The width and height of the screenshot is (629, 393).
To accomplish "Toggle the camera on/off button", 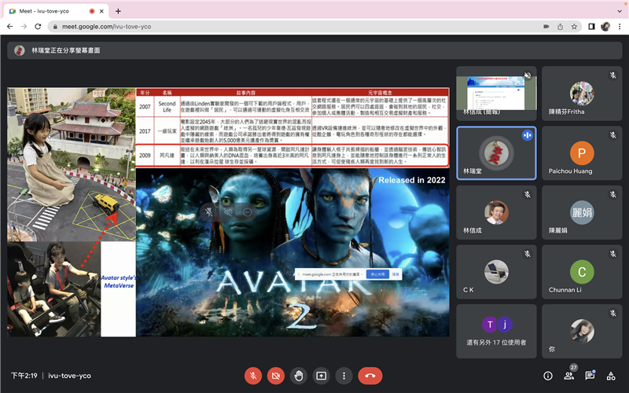I will tap(276, 376).
